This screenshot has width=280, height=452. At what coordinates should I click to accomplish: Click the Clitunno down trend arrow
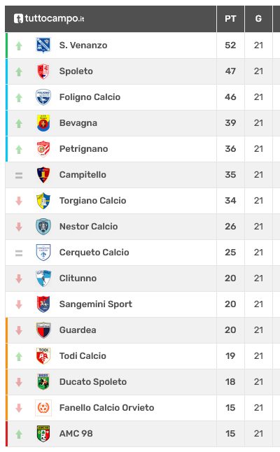point(19,278)
